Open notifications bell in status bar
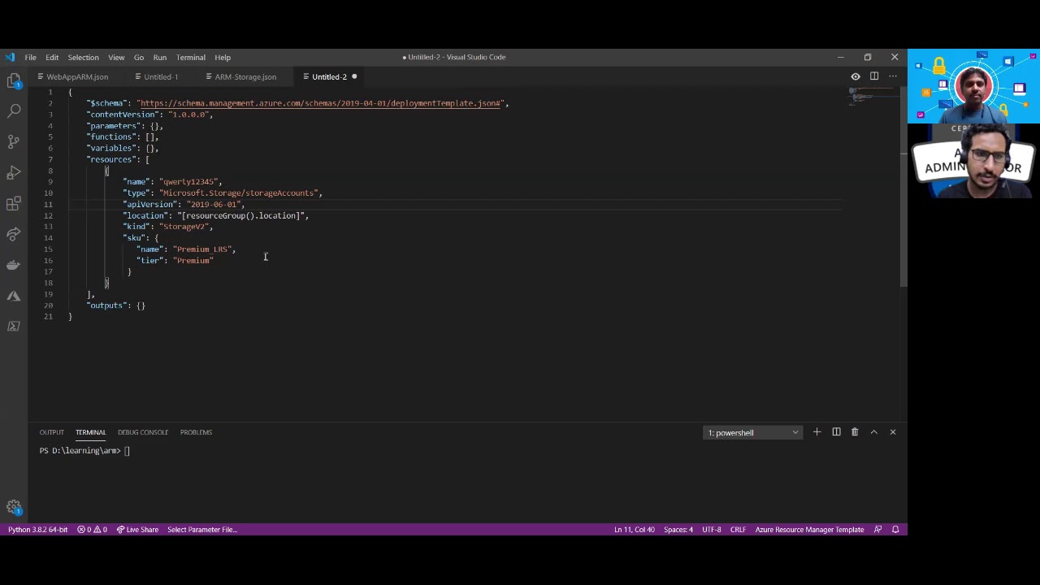 (895, 530)
